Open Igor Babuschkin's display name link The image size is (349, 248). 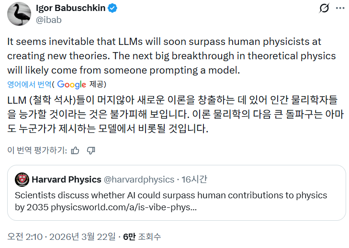coord(71,9)
